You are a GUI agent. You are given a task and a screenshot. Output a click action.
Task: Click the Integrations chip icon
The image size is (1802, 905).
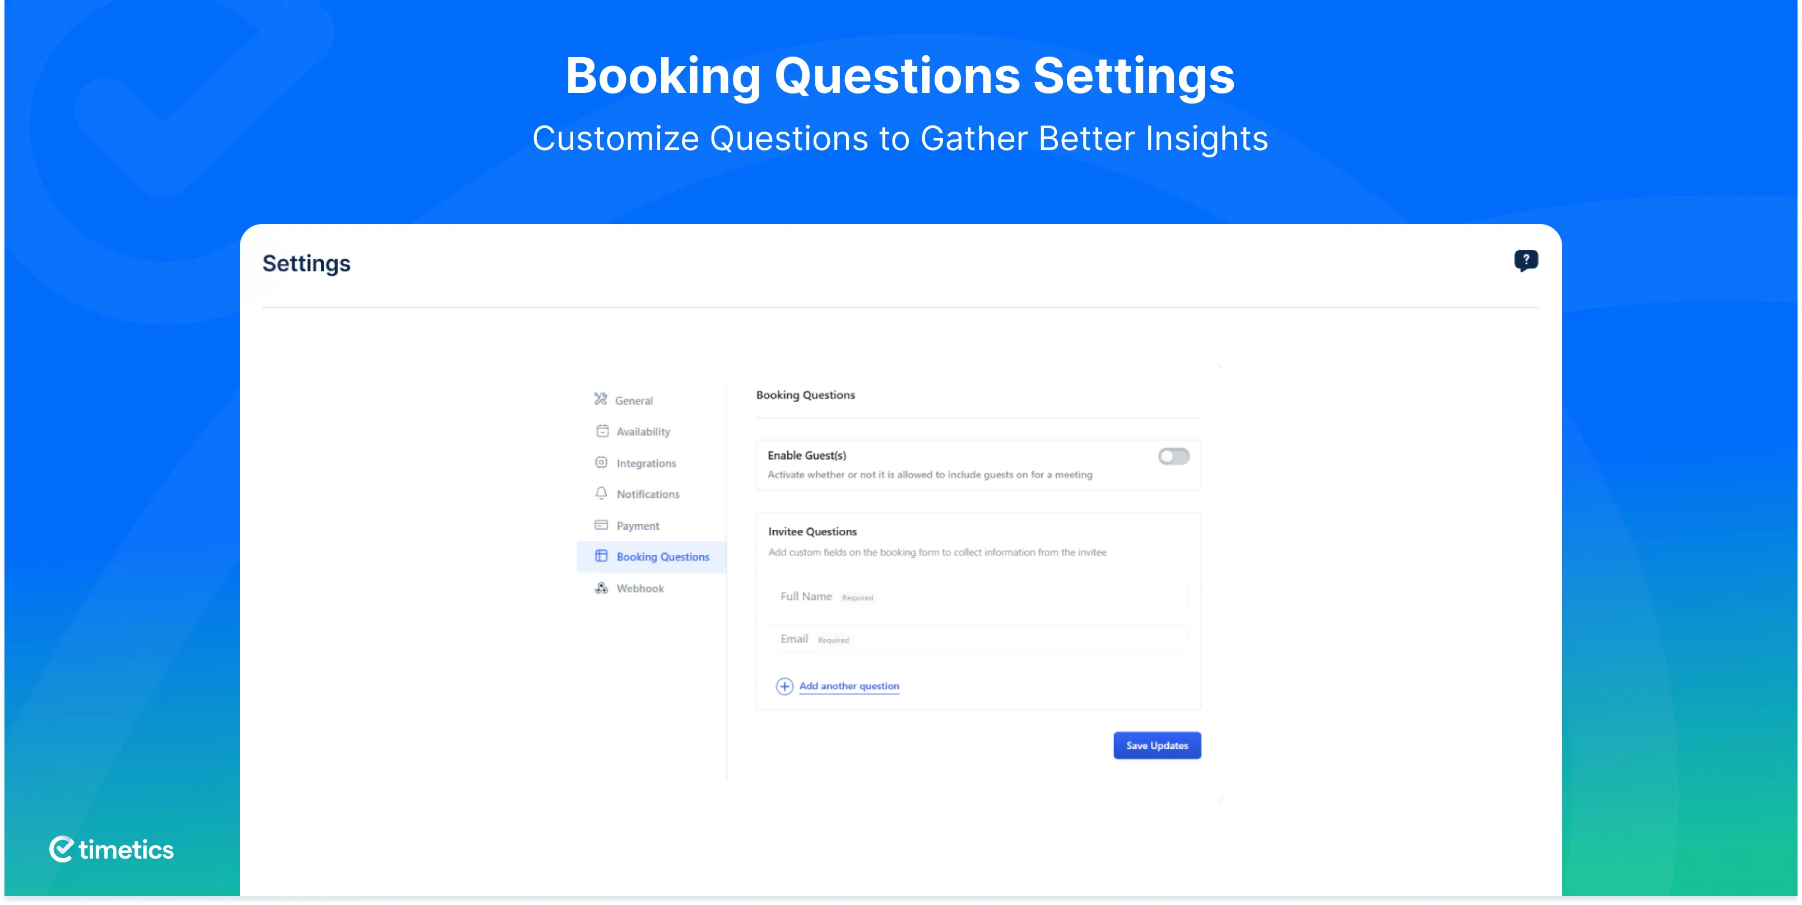[601, 462]
